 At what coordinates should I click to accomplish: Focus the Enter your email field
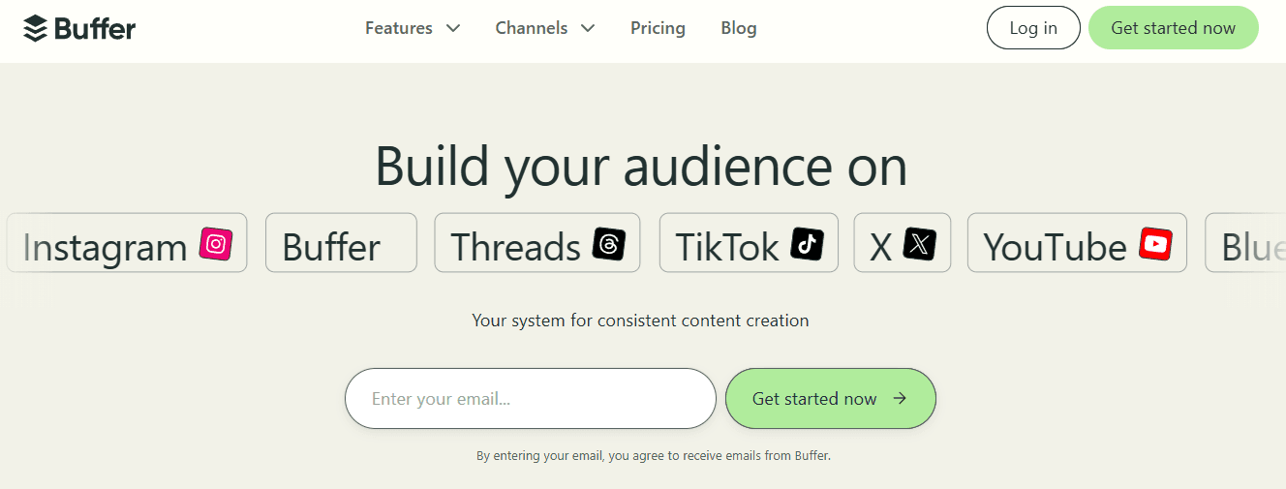(x=531, y=398)
